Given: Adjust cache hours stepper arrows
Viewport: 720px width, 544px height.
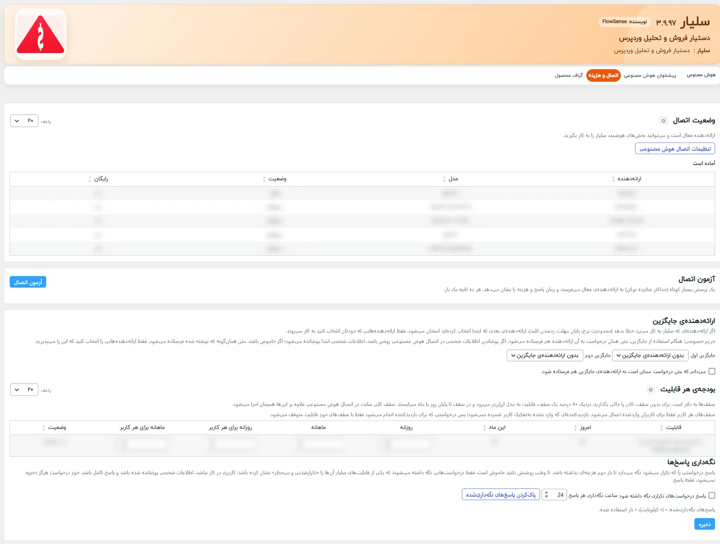Looking at the screenshot, I should (546, 495).
